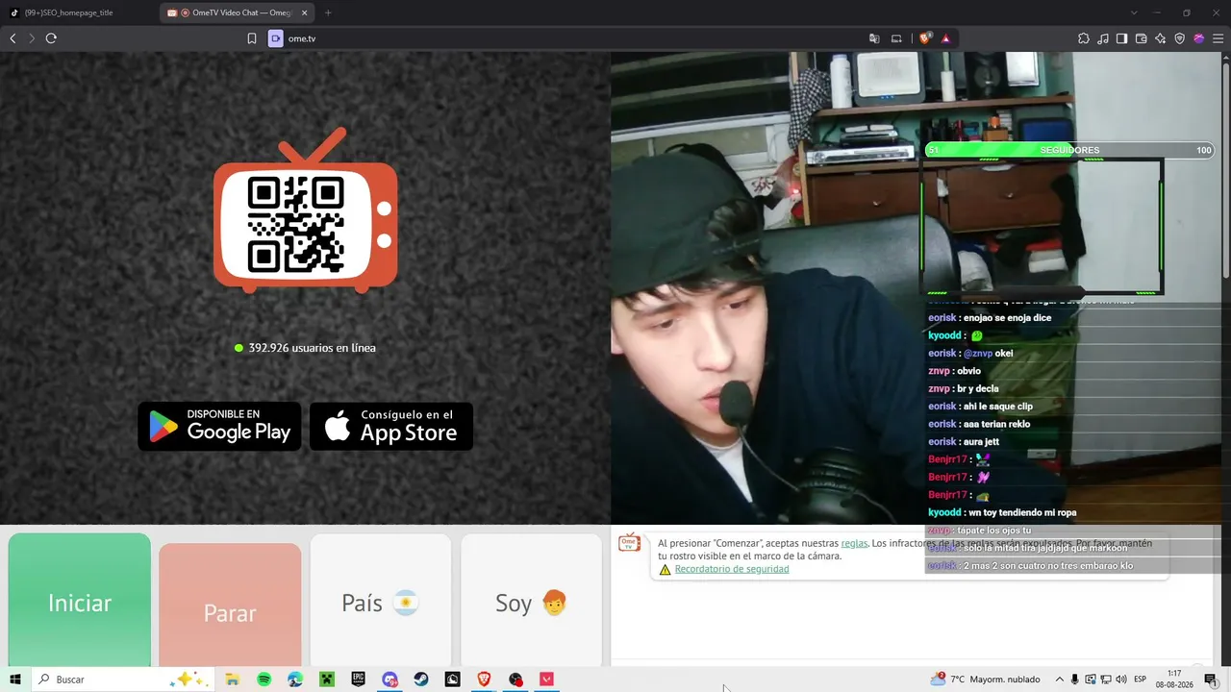Open the network tray icon
The image size is (1231, 692).
pyautogui.click(x=1106, y=680)
